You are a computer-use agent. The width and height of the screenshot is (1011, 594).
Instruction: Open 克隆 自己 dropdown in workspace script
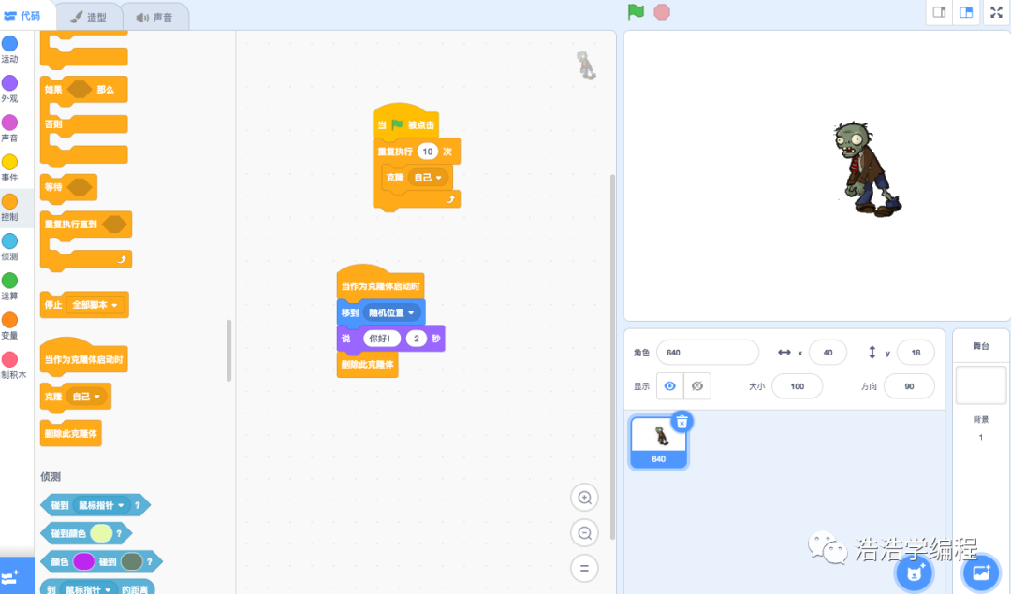[x=428, y=177]
